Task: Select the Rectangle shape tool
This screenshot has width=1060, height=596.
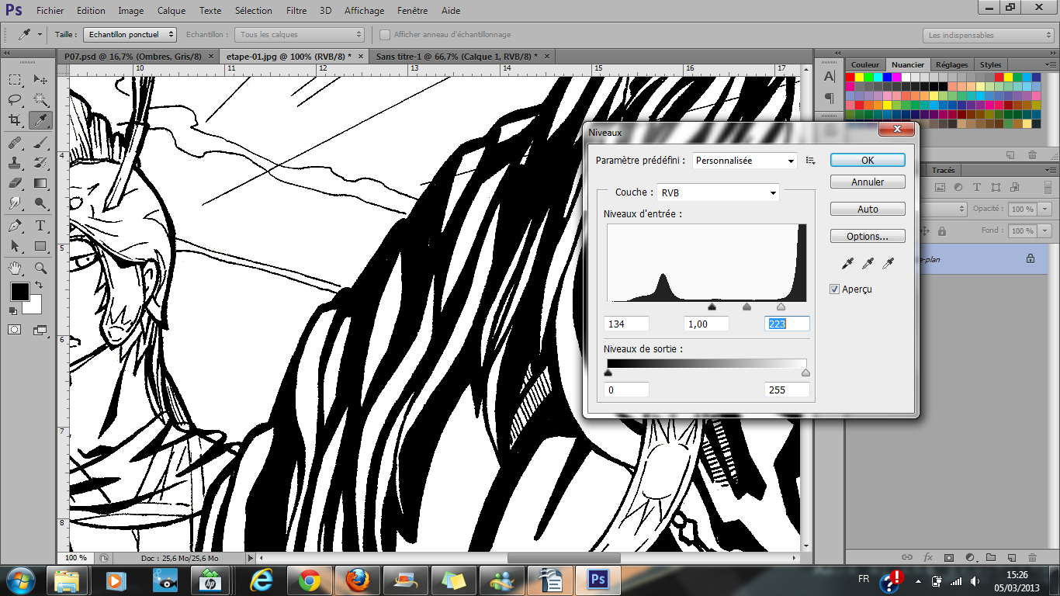Action: (x=40, y=246)
